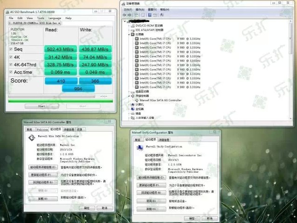
Task: Click the Device Manager title bar icon
Action: (124, 4)
